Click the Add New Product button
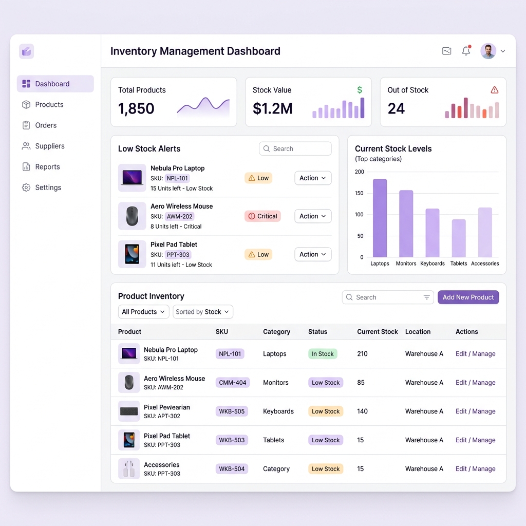The width and height of the screenshot is (526, 526). [468, 297]
